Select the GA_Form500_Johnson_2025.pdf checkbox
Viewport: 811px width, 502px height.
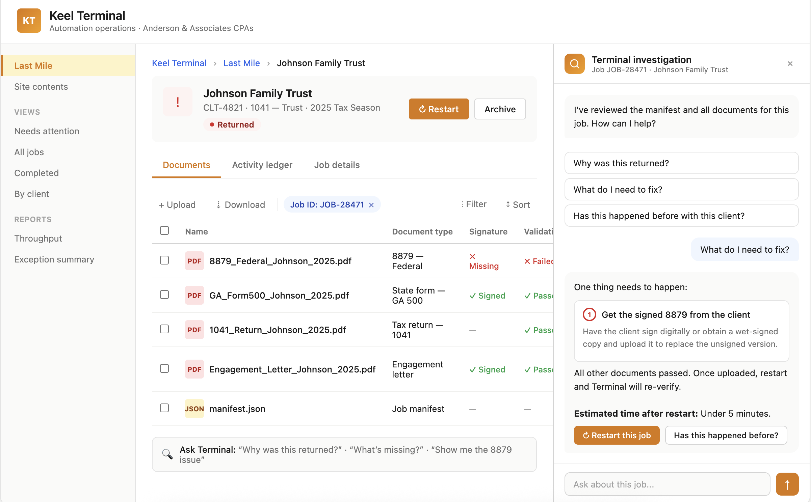(164, 295)
